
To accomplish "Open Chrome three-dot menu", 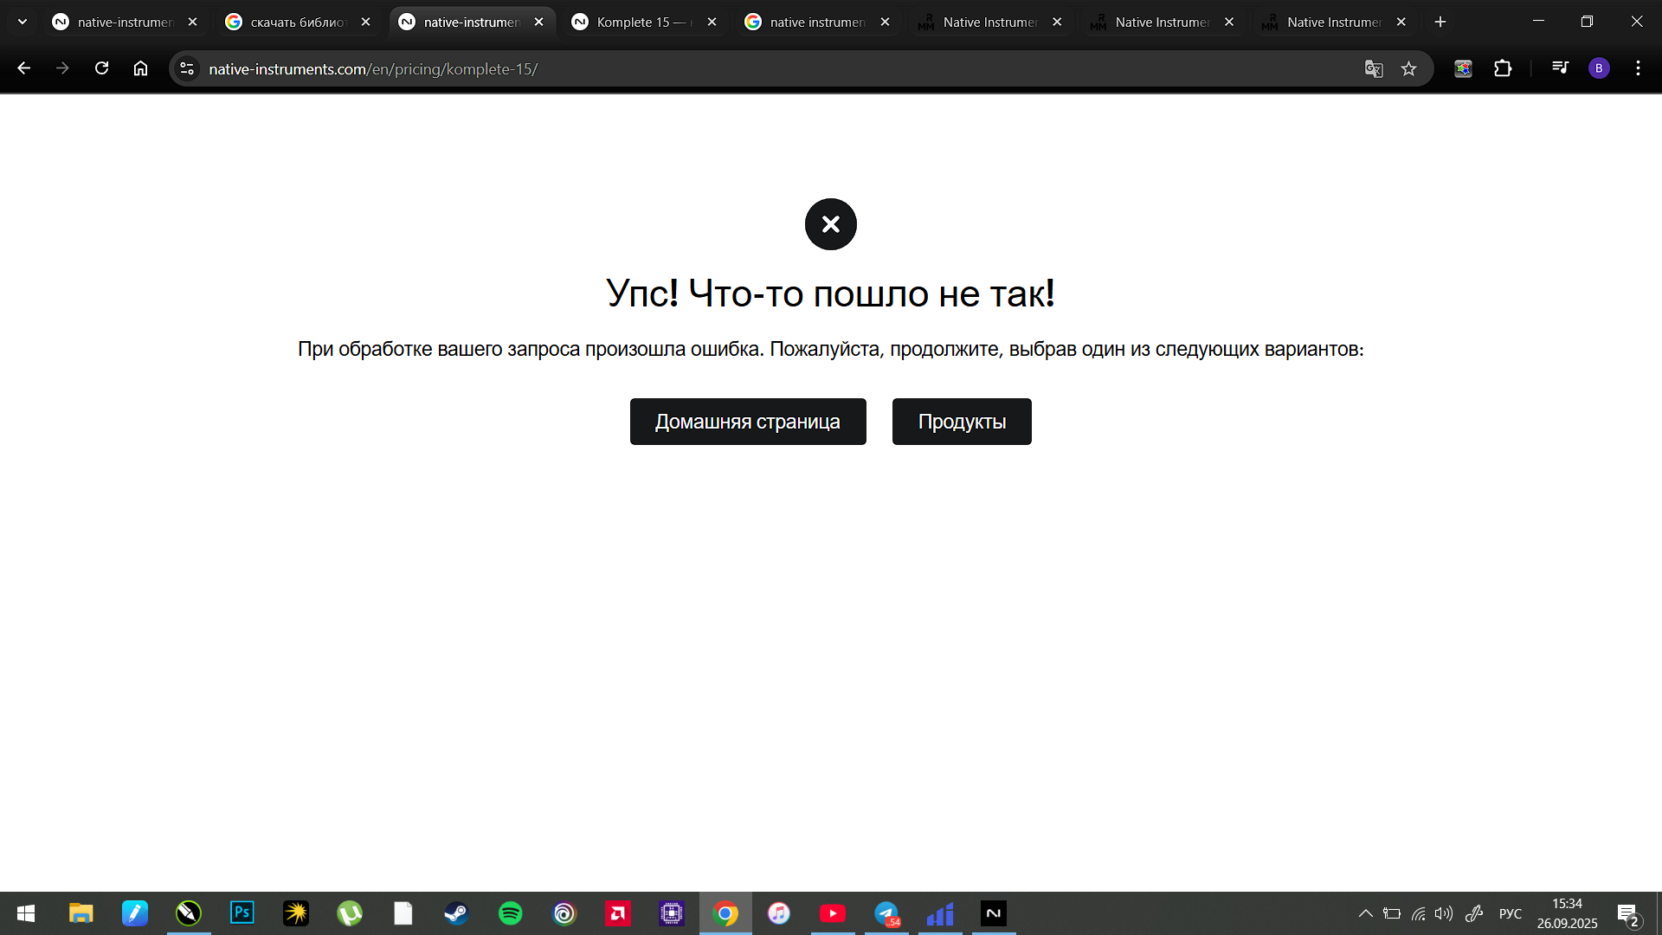I will point(1638,68).
